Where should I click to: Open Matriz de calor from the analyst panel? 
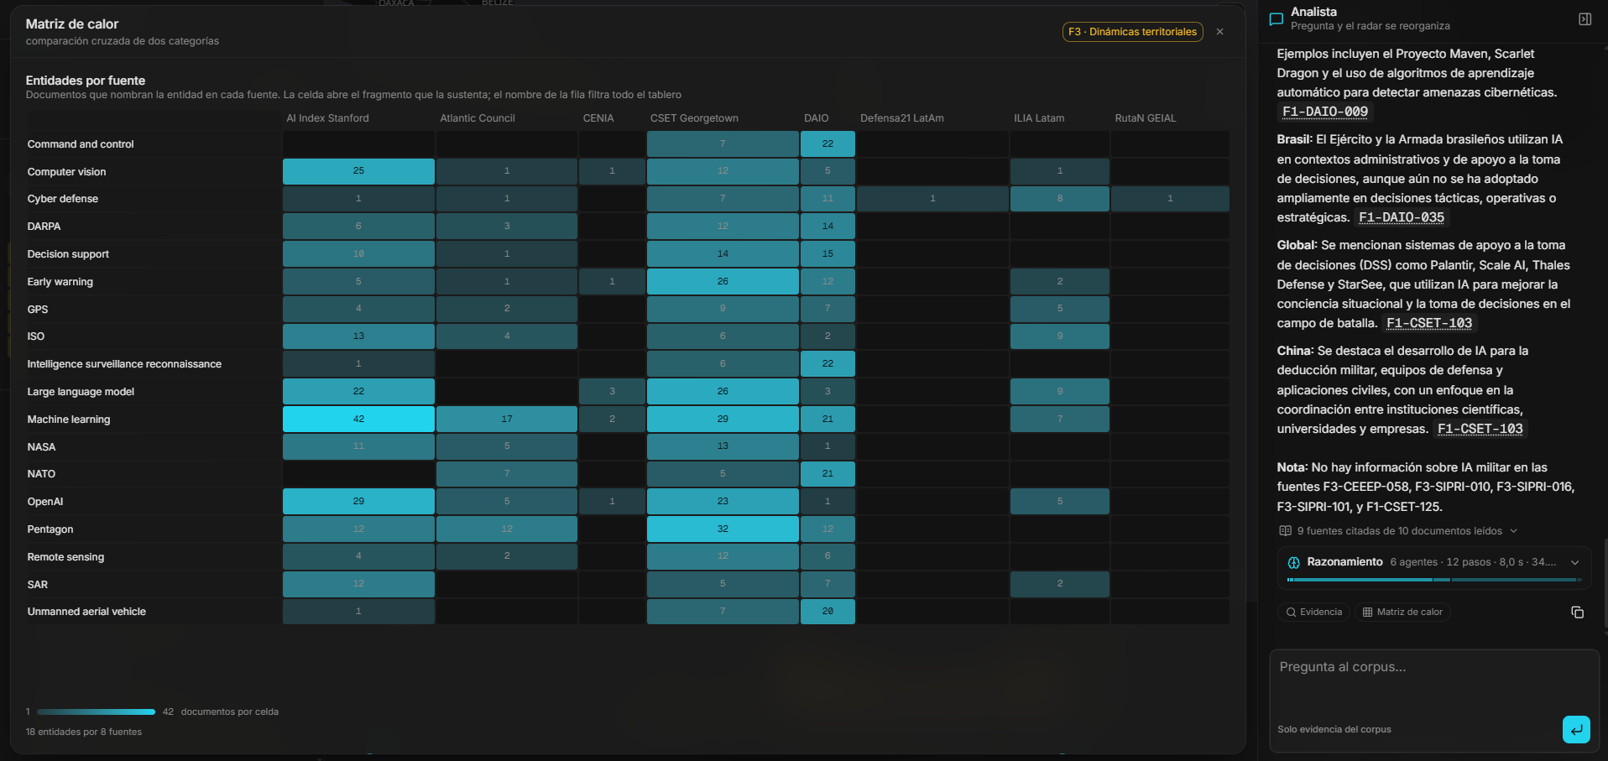[x=1402, y=612]
